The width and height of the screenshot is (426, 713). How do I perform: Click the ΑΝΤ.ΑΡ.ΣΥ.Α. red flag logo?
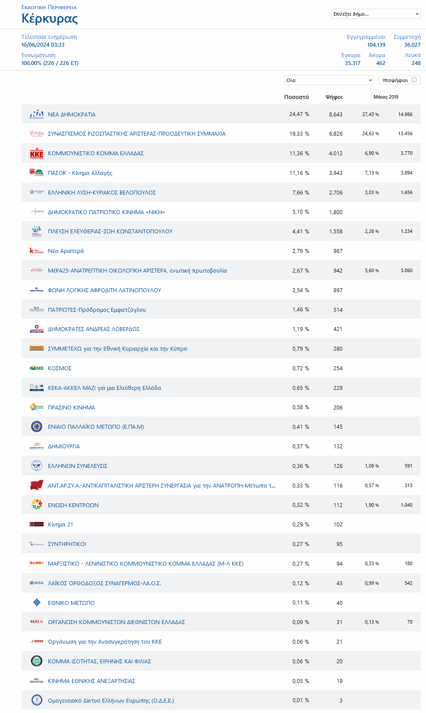[x=37, y=485]
